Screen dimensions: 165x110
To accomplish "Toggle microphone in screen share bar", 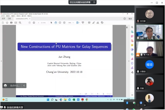I will pyautogui.click(x=5, y=107).
